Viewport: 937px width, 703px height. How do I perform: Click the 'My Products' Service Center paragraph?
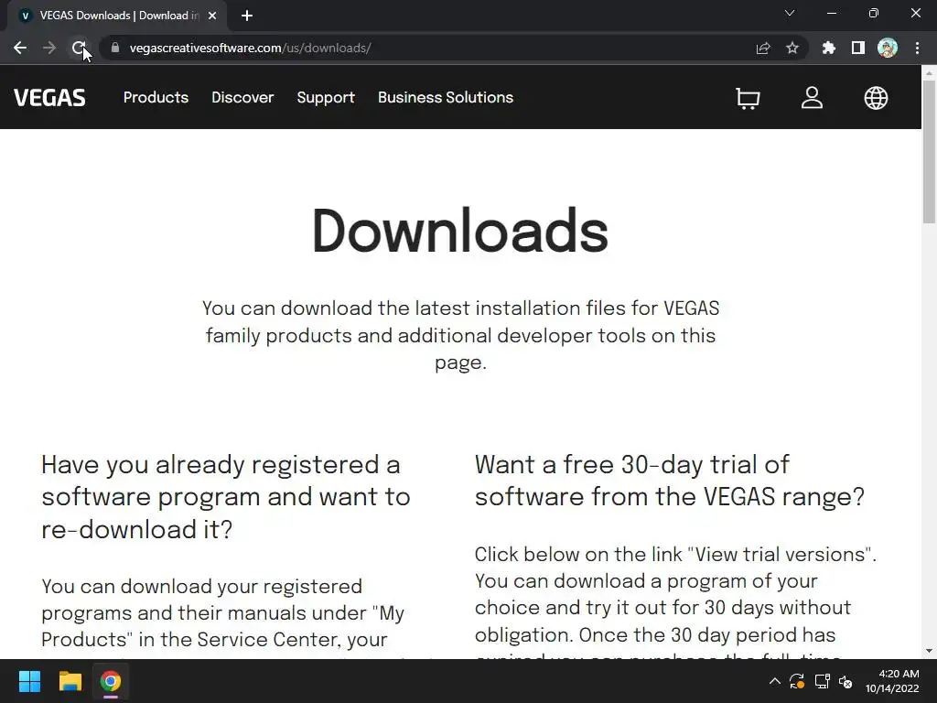[x=223, y=616]
